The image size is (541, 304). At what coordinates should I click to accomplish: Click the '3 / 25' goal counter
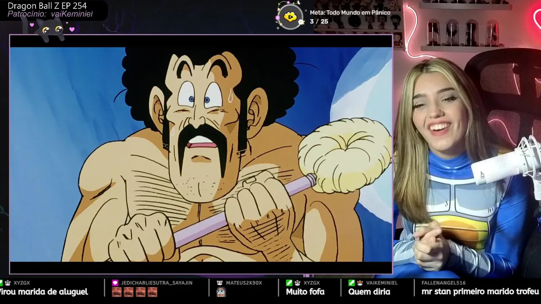pyautogui.click(x=319, y=22)
